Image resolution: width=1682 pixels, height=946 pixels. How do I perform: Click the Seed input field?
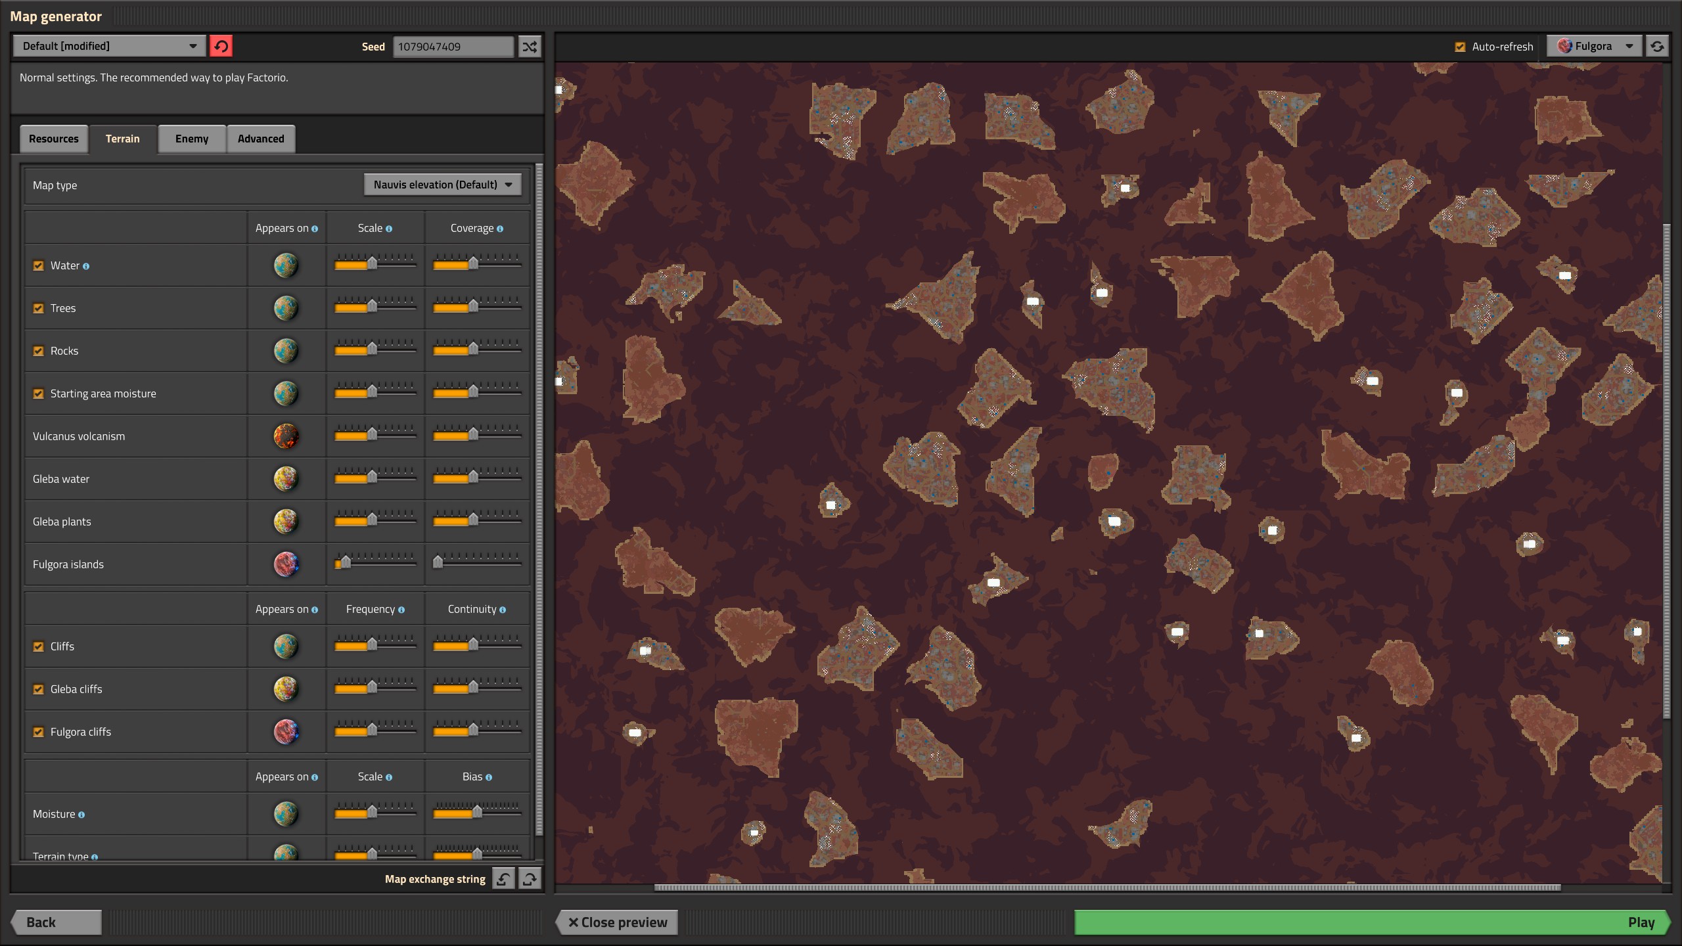(x=453, y=47)
